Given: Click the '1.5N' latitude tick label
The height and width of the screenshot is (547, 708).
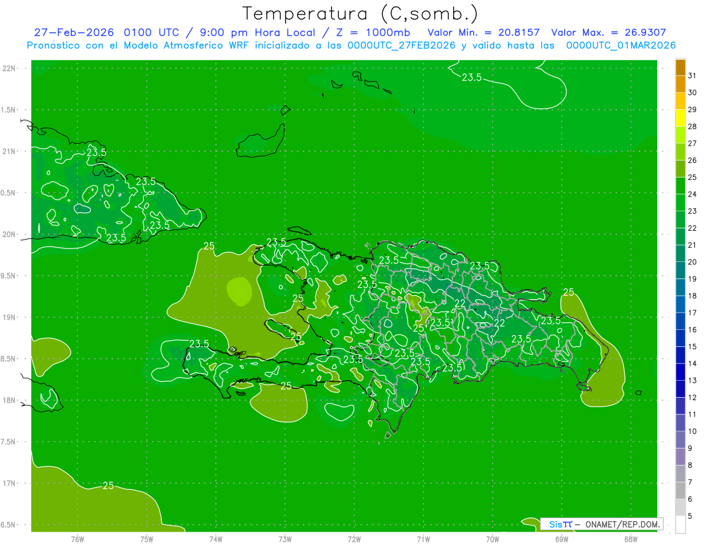Looking at the screenshot, I should point(9,110).
